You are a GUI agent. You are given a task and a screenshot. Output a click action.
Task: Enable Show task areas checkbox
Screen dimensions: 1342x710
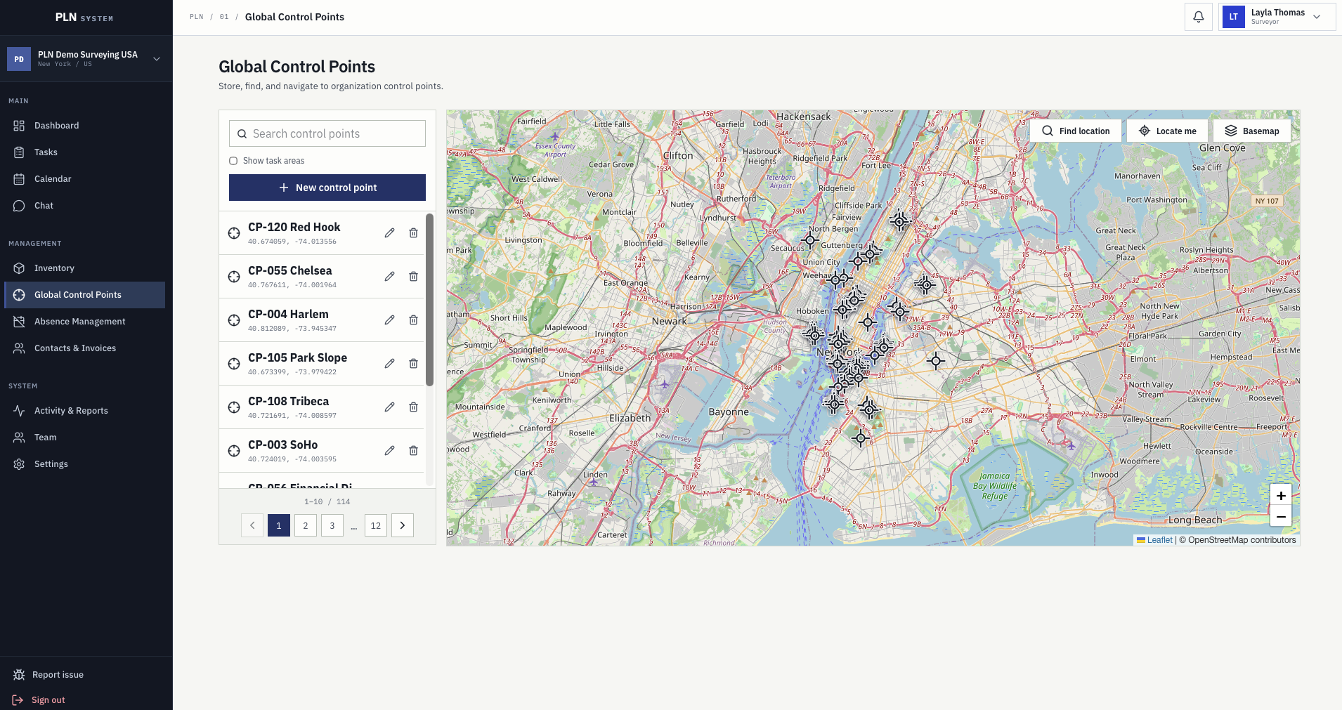(233, 161)
